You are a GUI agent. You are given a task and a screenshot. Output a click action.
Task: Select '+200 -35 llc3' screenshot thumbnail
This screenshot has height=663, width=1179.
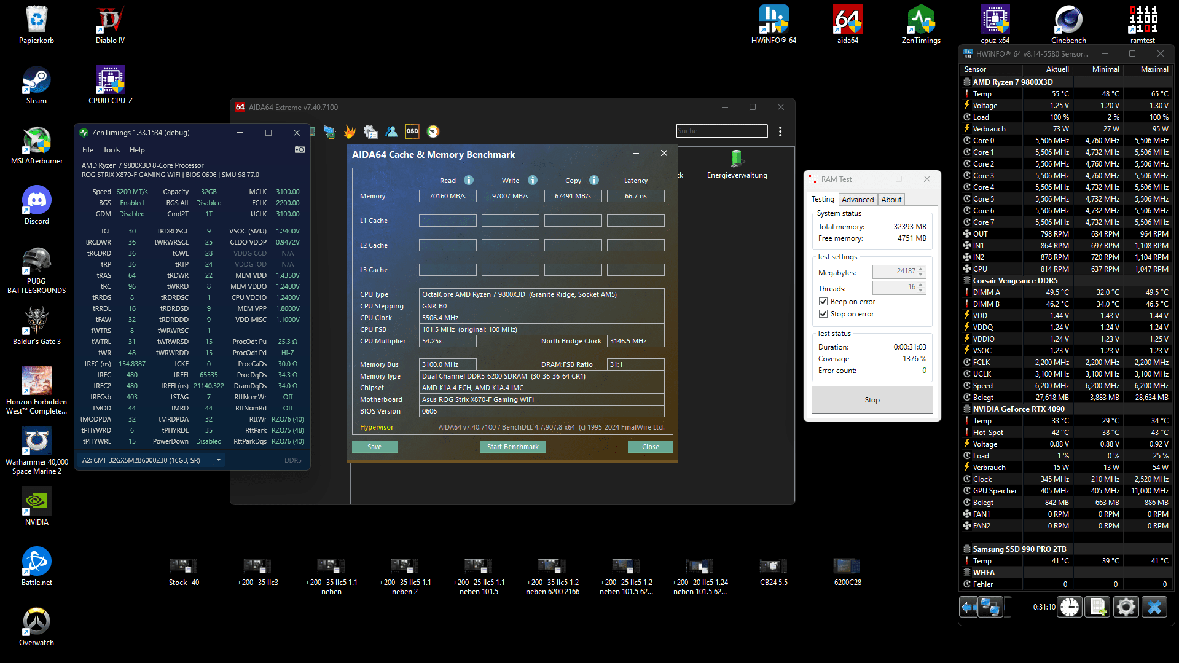[x=257, y=571]
